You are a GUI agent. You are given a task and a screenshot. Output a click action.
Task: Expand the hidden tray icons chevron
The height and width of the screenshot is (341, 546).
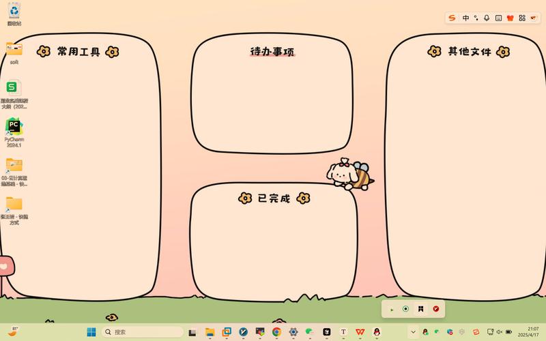point(414,332)
